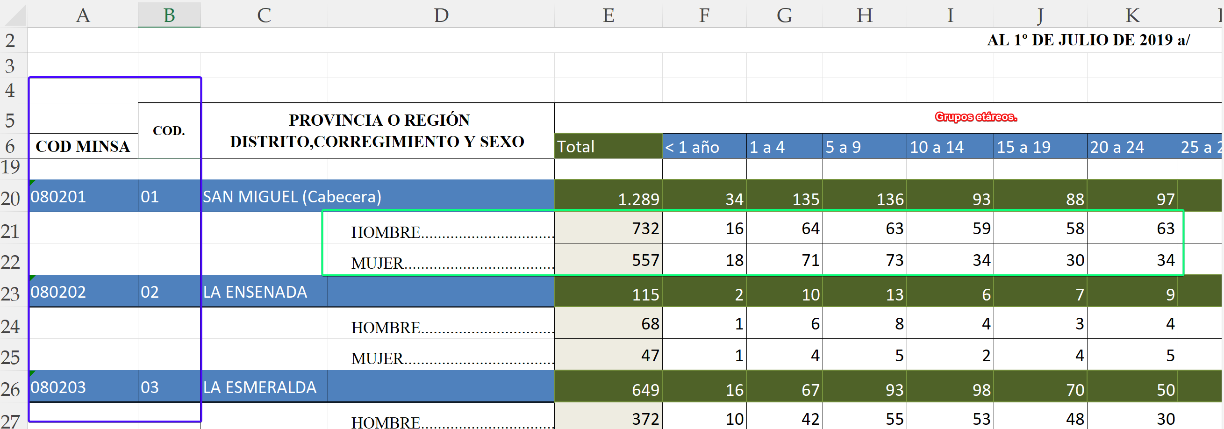
Task: Click cell with code 080202
Action: [x=83, y=291]
